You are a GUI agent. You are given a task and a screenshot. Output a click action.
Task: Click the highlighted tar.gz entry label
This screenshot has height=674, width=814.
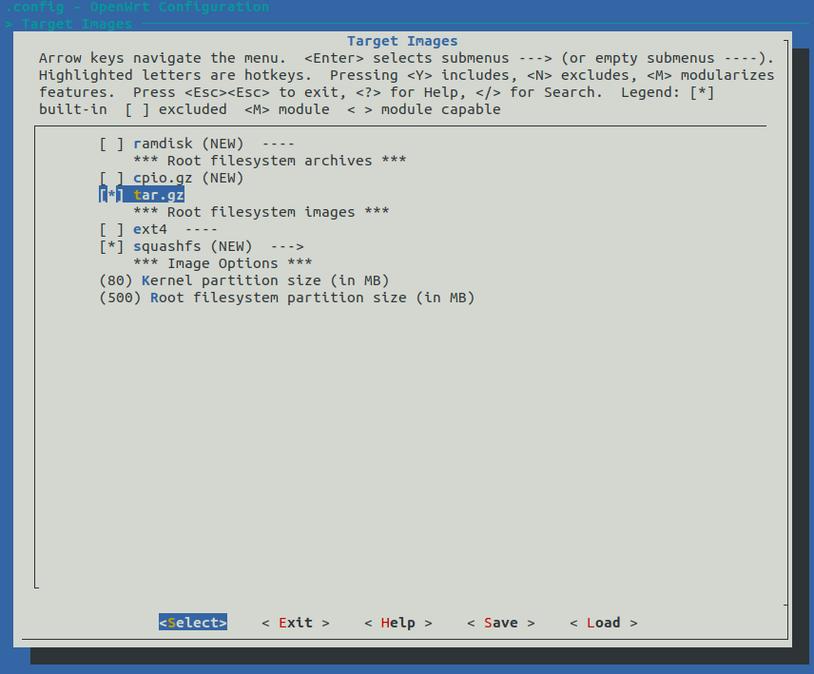(159, 195)
